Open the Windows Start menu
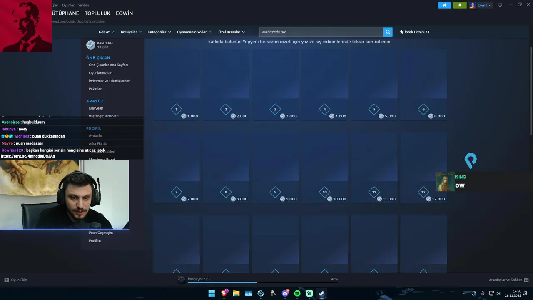 (212, 293)
